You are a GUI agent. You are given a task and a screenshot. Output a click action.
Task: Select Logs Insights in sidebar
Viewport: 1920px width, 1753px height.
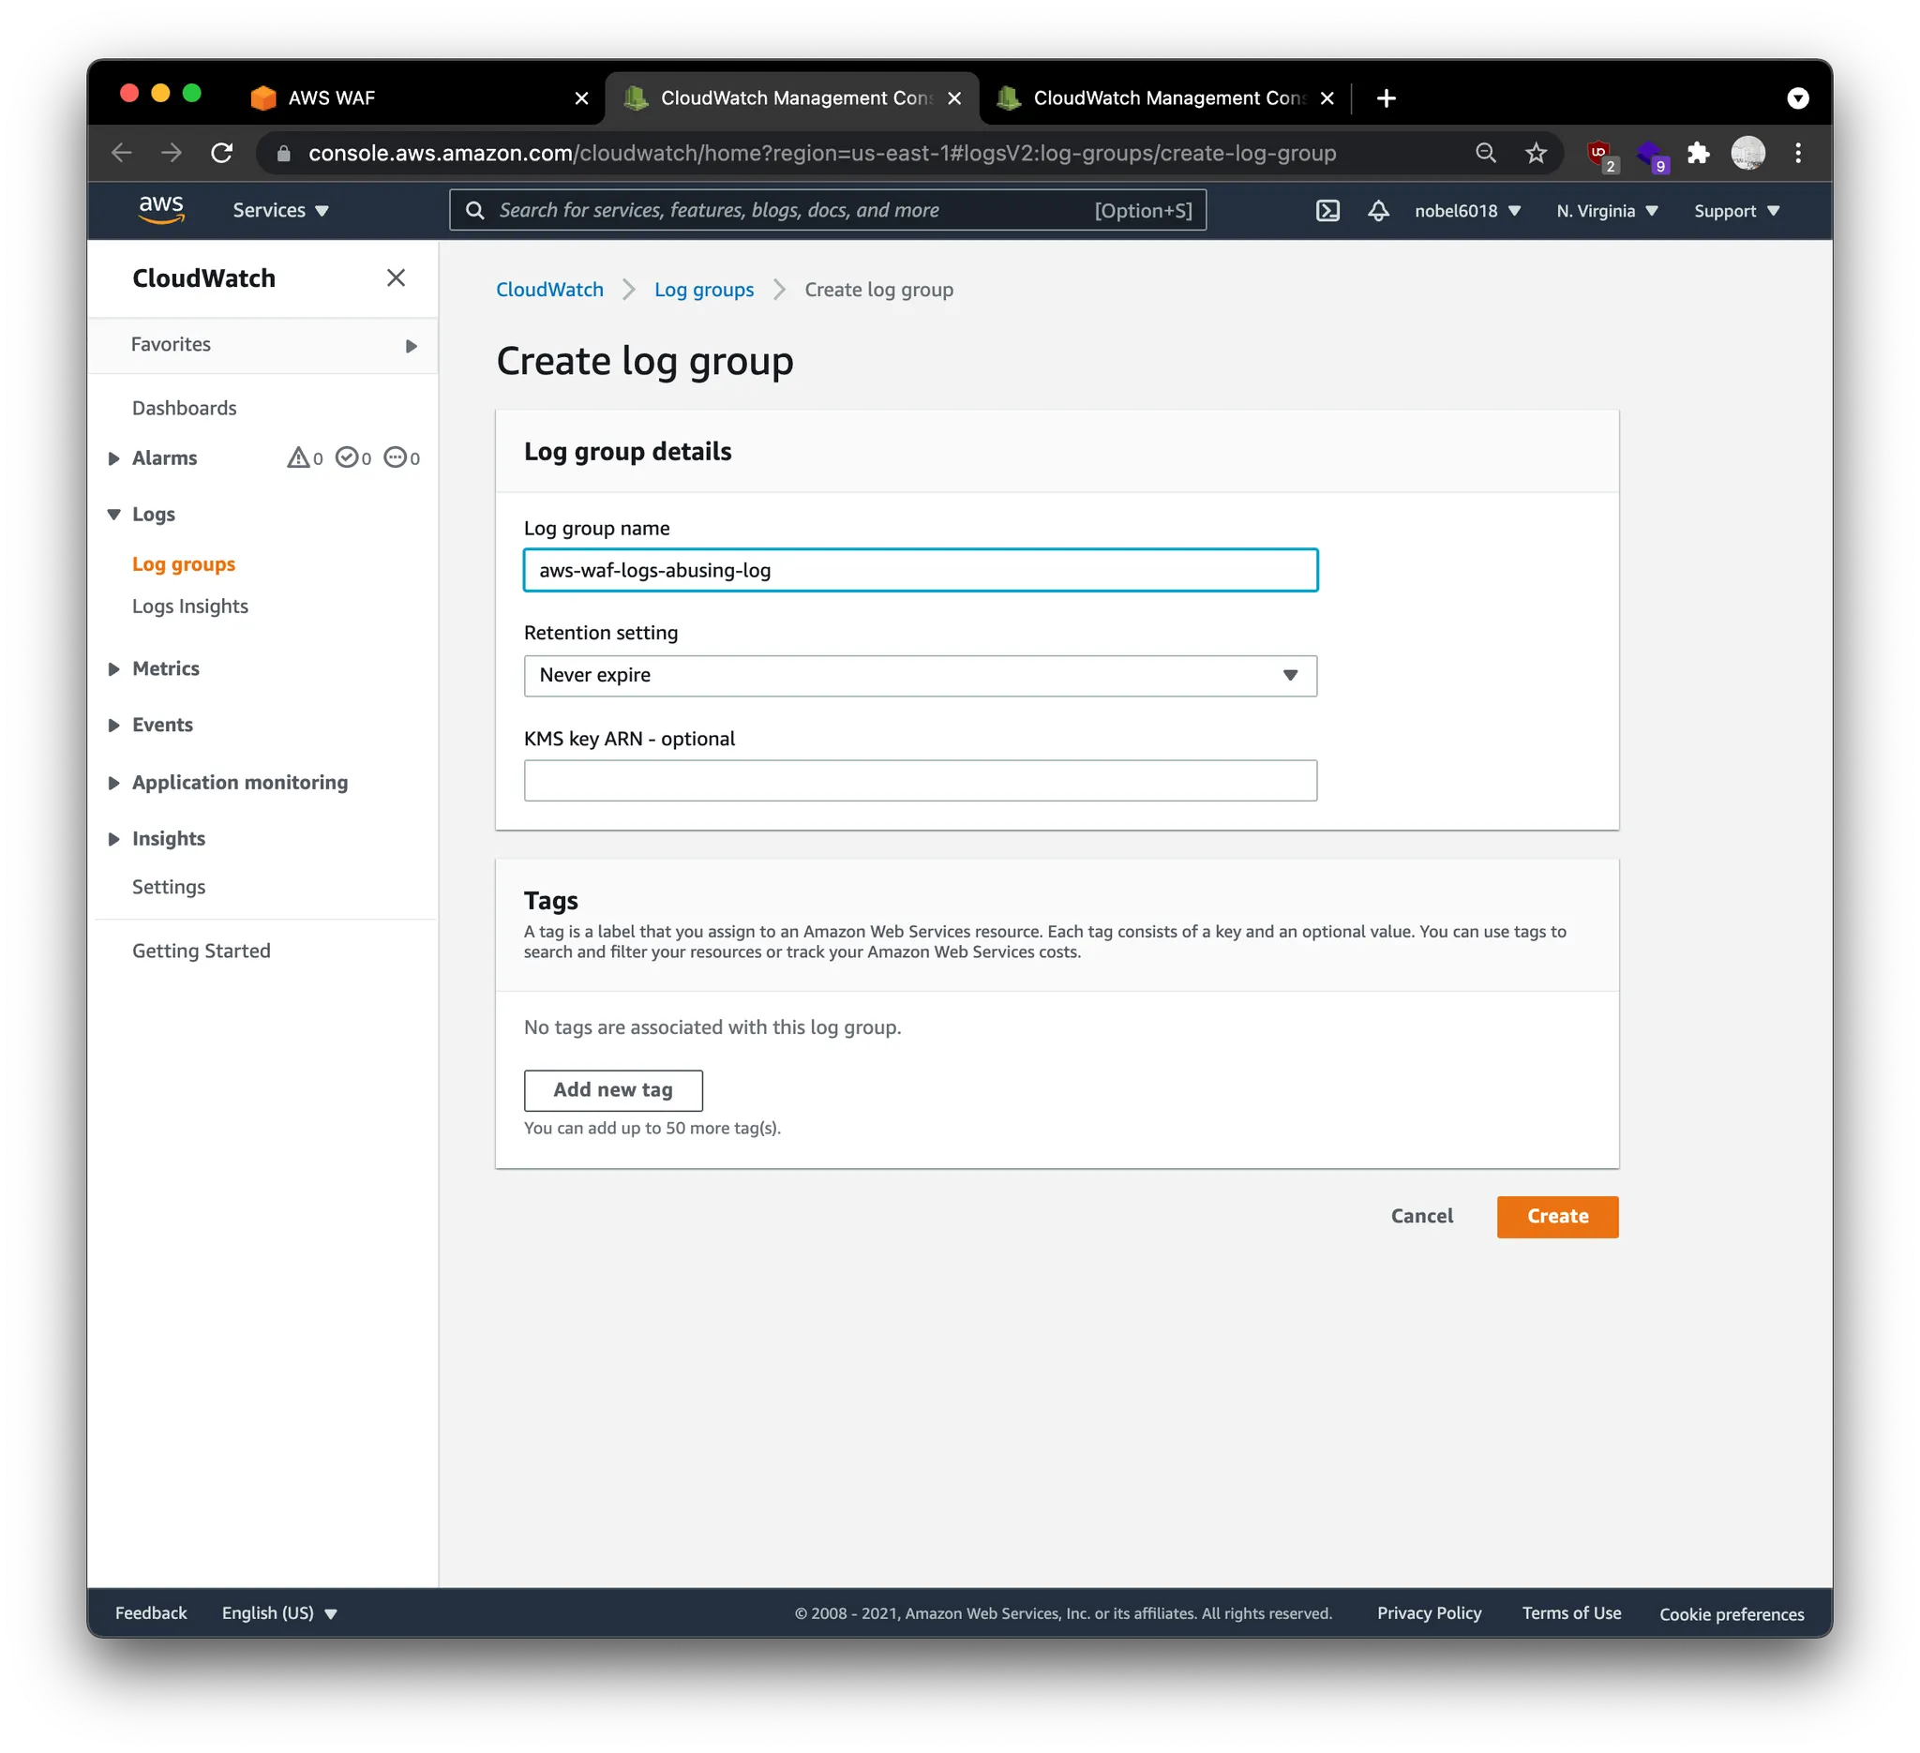pos(189,607)
